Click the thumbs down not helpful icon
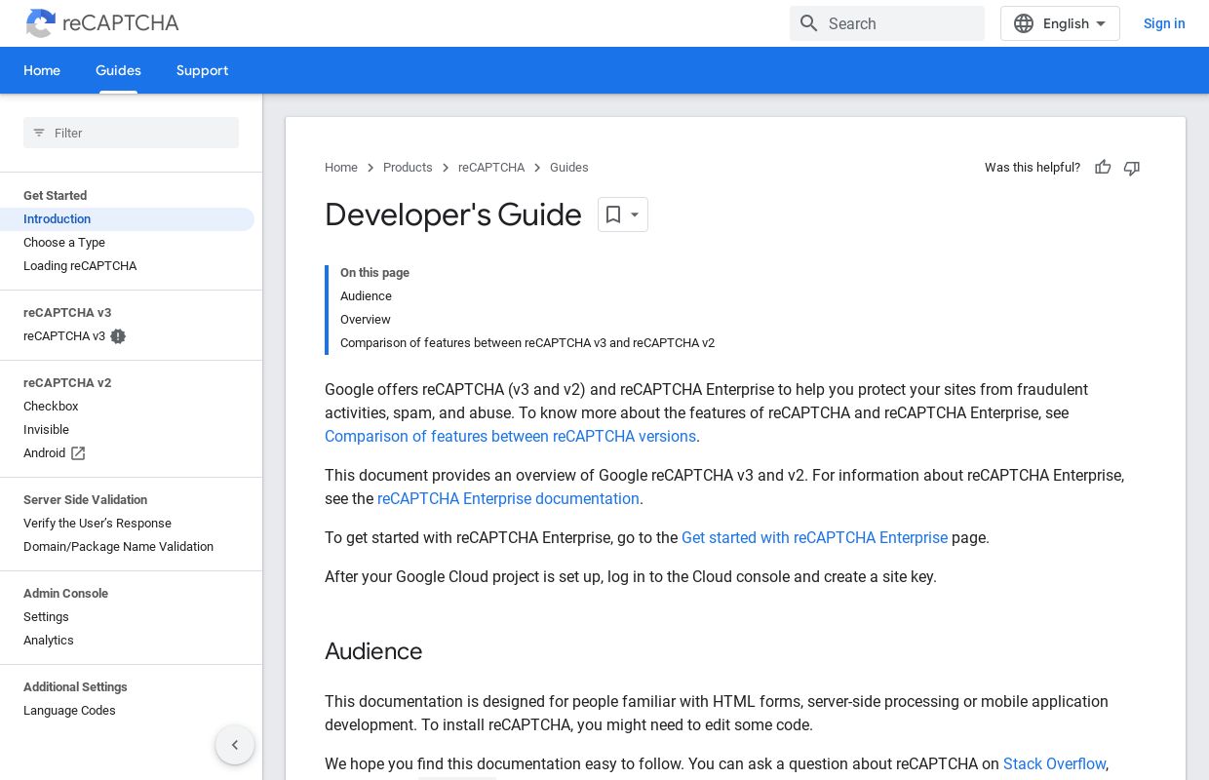This screenshot has height=780, width=1209. coord(1131,168)
